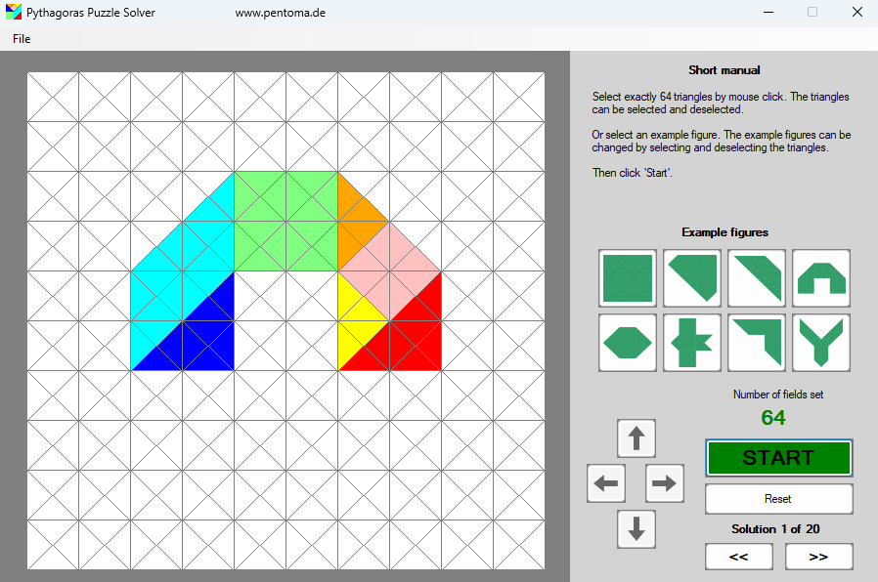Select the arch-shaped example figure
This screenshot has width=878, height=582.
point(820,278)
